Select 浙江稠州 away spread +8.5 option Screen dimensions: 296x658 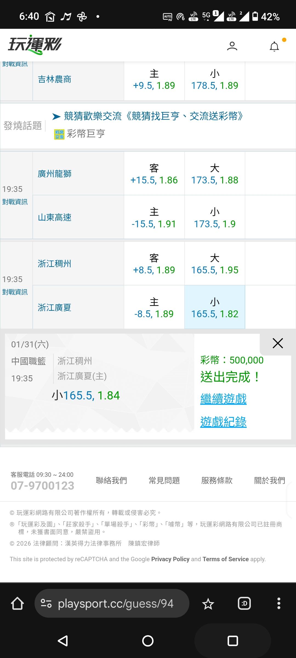coord(154,264)
